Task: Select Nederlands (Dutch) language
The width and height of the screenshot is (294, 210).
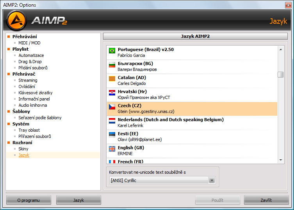Action: point(192,123)
